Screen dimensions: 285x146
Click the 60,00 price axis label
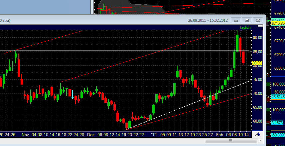[257, 121]
